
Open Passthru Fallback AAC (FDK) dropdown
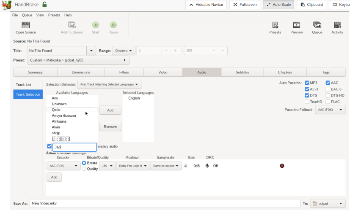click(x=330, y=110)
